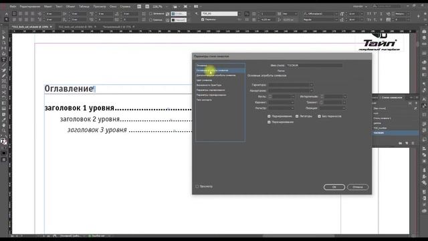Switch to paragraph formatting controls

click(x=6, y=19)
